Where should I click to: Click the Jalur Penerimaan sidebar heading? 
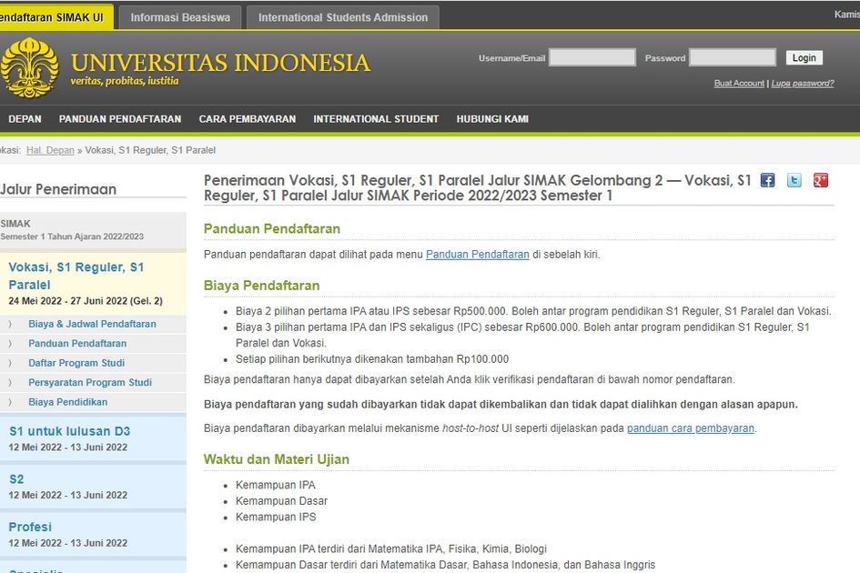pos(58,189)
